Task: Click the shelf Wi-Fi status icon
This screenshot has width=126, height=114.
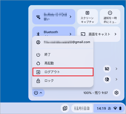Action: 115,108
